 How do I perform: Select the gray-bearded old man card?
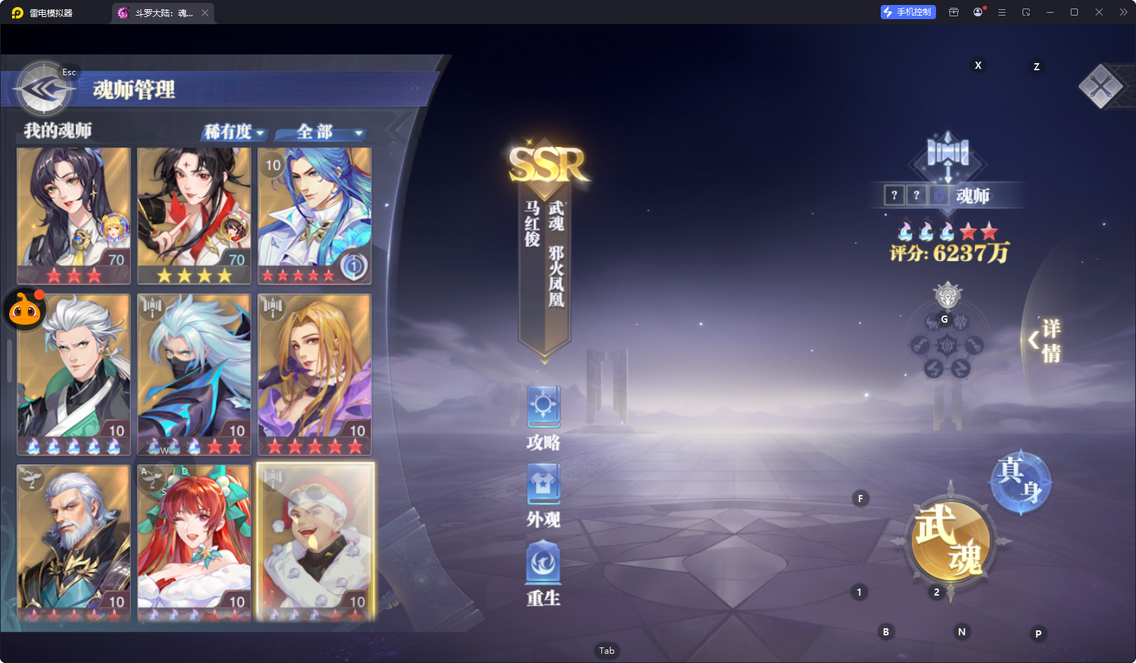click(74, 543)
